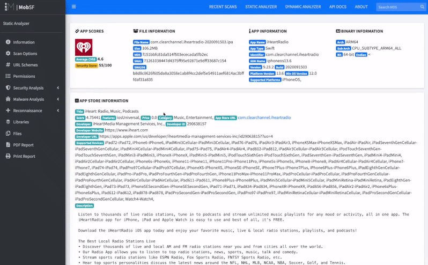Screen dimensions: 428x265
Task: Click the Average CVSS badge
Action: [86, 59]
